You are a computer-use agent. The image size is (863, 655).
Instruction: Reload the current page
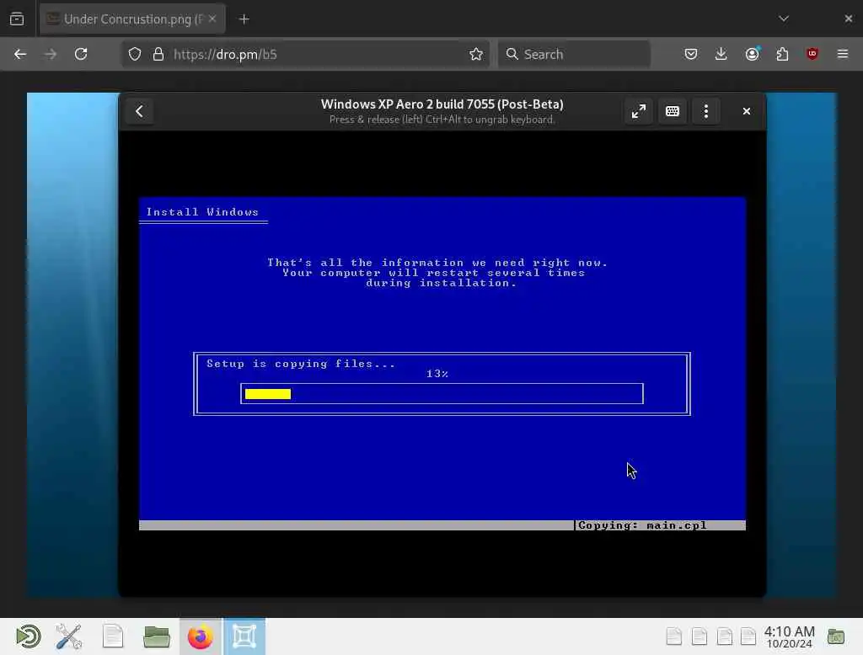click(x=81, y=54)
